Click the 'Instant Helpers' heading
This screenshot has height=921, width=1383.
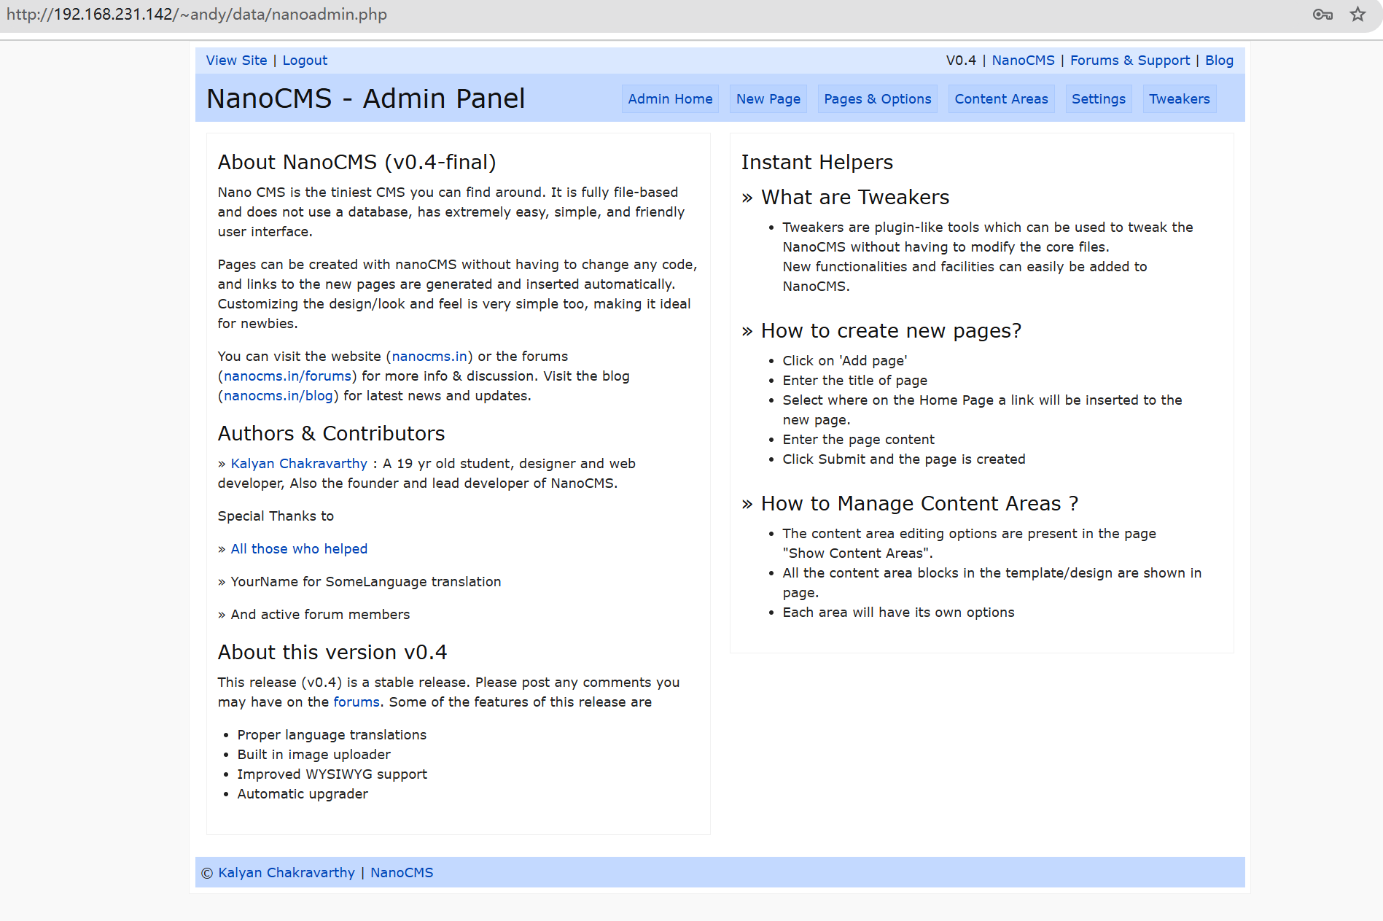(817, 163)
